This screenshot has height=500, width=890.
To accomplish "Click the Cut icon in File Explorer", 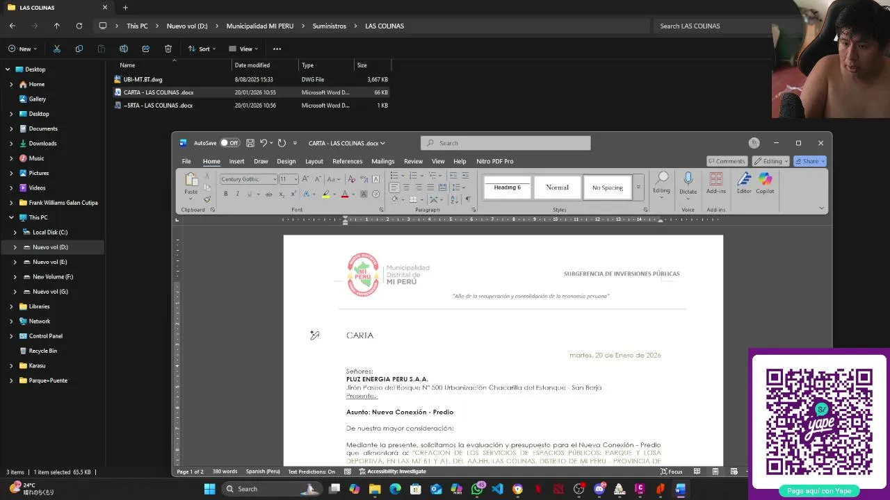I will pyautogui.click(x=57, y=49).
